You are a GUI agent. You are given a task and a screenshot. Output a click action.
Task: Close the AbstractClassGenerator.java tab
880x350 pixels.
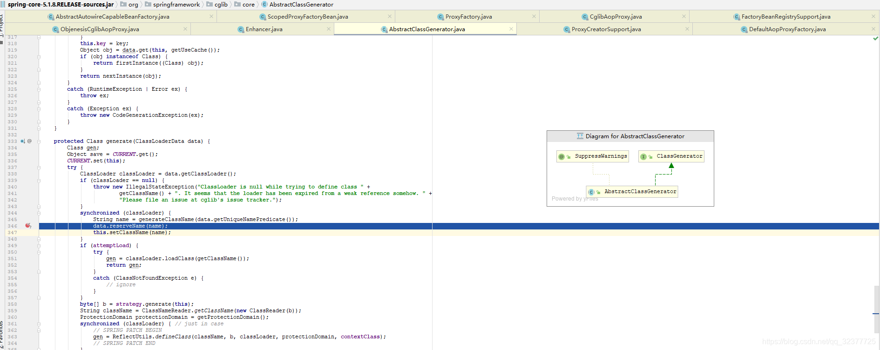click(x=511, y=29)
